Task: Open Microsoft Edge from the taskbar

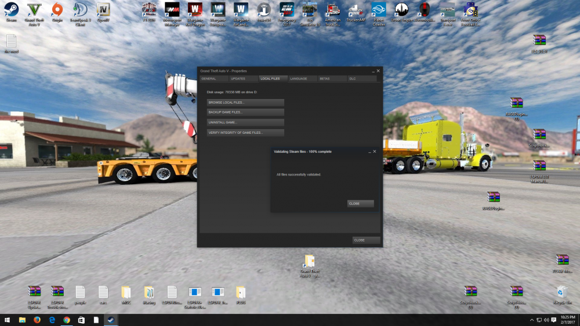Action: tap(52, 320)
